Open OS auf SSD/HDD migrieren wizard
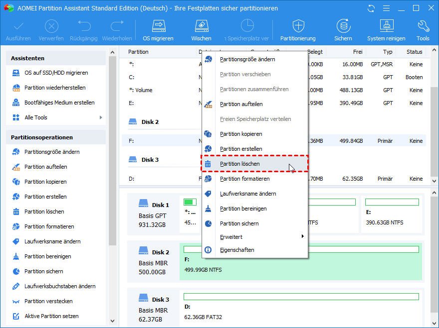 click(56, 73)
